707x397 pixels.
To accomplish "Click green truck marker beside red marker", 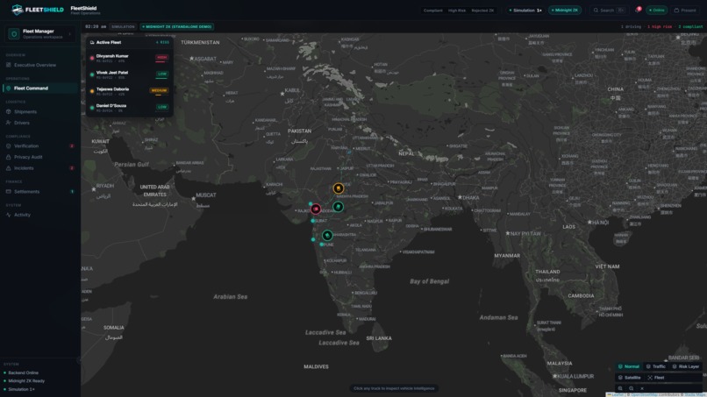I will tap(339, 207).
